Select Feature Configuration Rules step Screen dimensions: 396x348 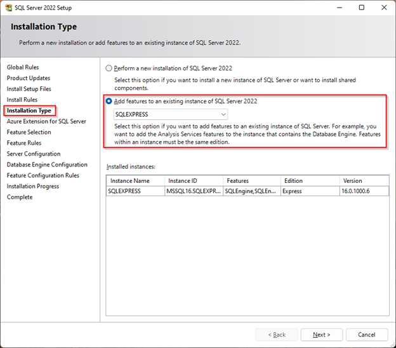[43, 175]
